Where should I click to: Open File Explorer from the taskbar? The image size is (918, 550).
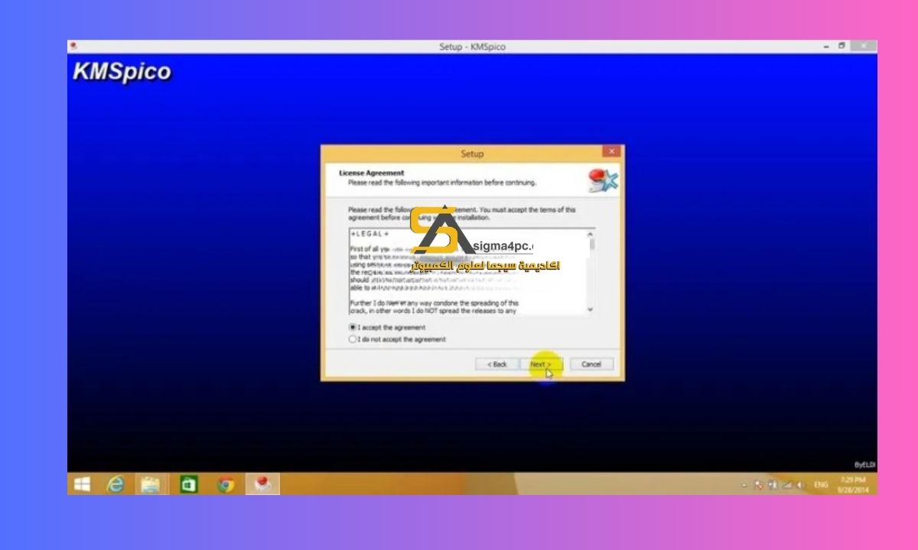[x=151, y=484]
